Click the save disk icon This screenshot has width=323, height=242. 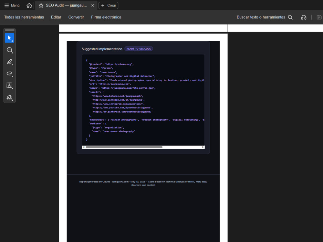coord(319,17)
